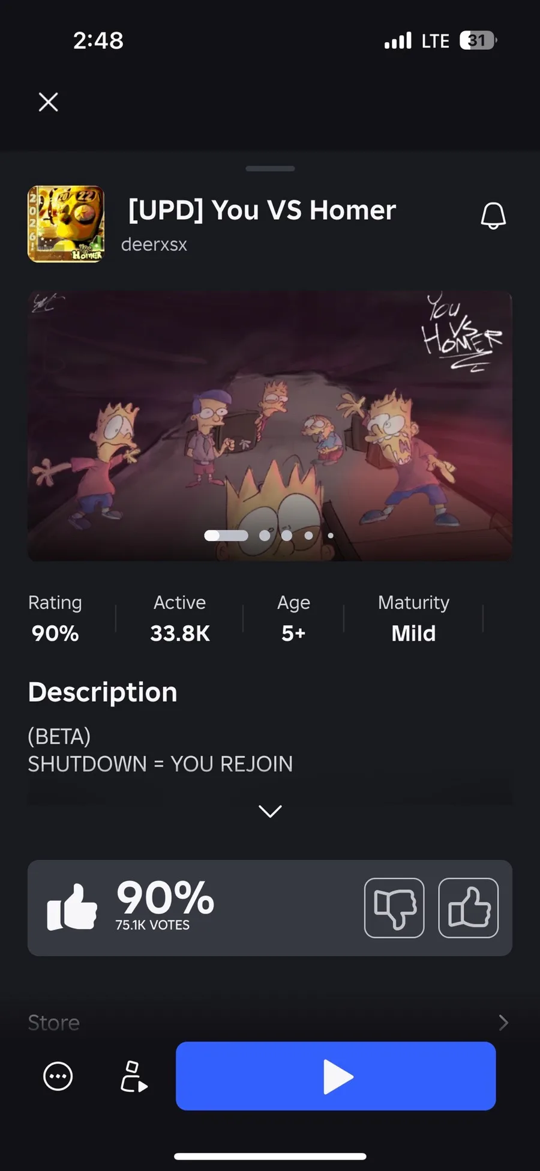This screenshot has height=1171, width=540.
Task: Expand the full description chevron
Action: point(270,811)
